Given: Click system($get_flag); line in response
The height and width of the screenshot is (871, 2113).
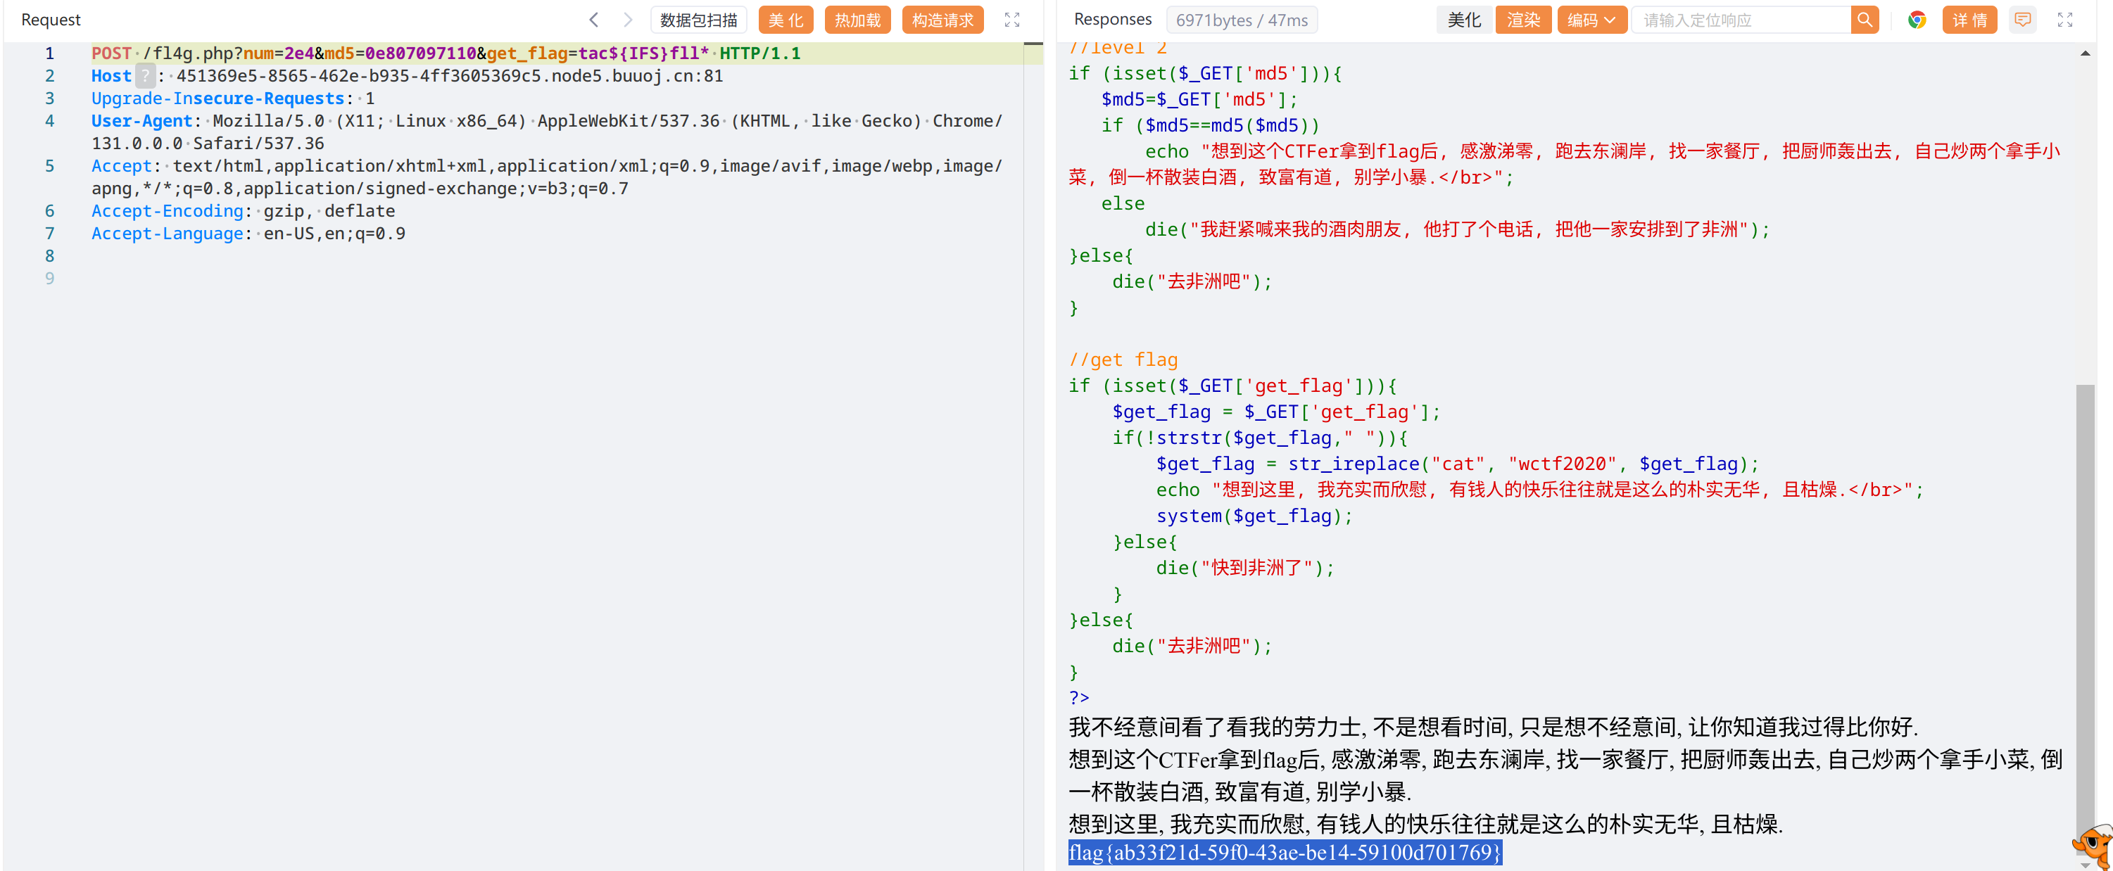Looking at the screenshot, I should click(x=1254, y=516).
